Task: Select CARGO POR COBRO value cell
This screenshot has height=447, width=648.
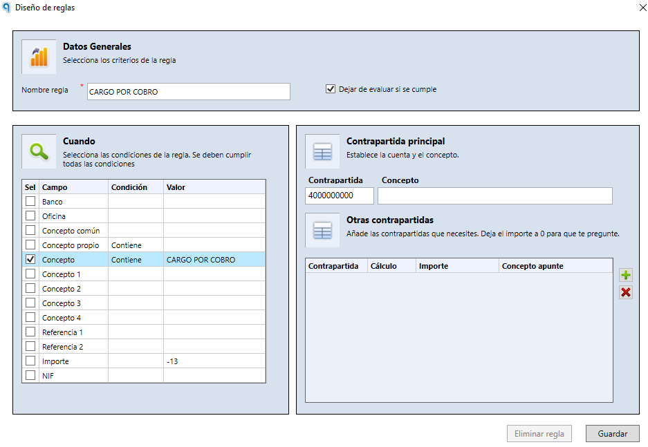Action: pyautogui.click(x=214, y=260)
